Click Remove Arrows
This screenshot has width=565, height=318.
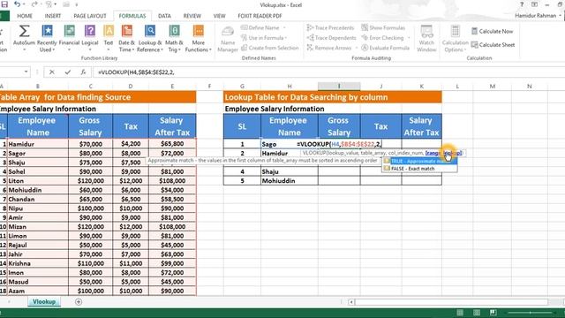[329, 48]
